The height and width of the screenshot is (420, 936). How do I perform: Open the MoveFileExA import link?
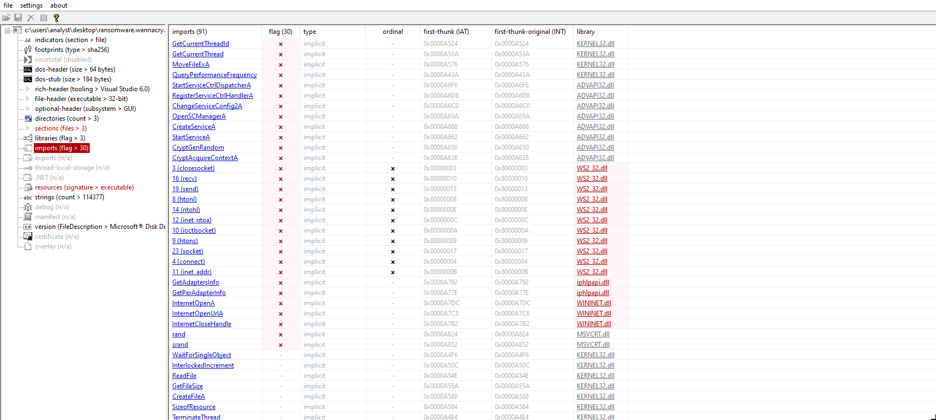click(191, 64)
